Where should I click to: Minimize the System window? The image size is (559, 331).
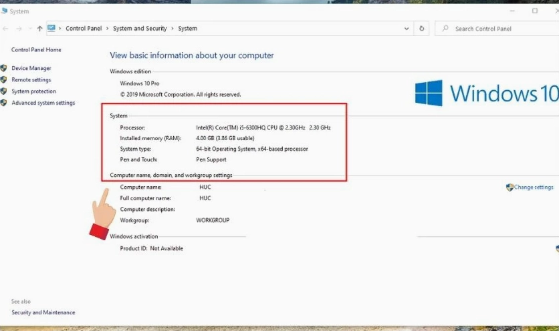(x=512, y=11)
